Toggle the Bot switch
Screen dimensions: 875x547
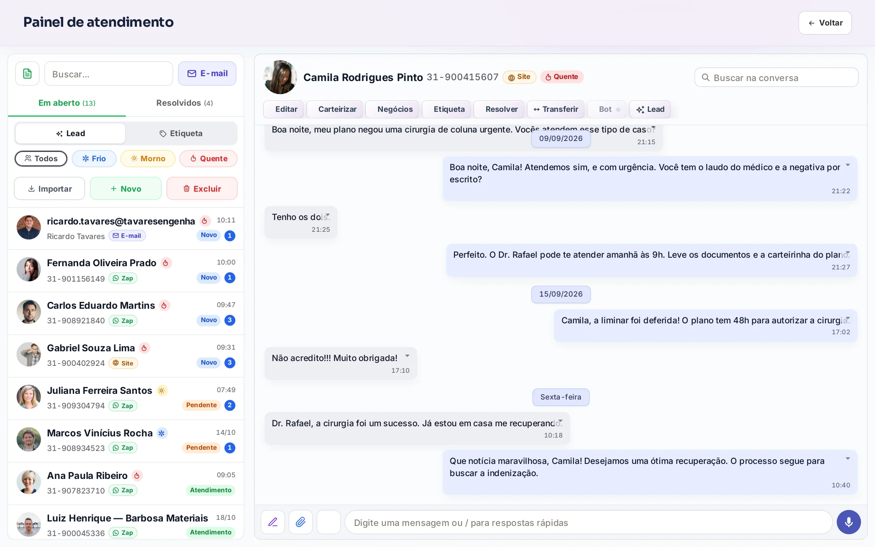pos(607,109)
